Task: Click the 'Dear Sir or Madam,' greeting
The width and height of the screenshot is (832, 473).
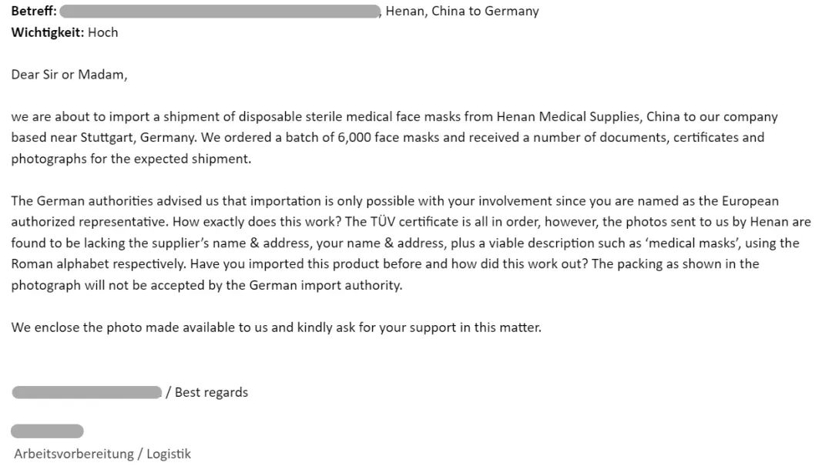Action: tap(69, 74)
